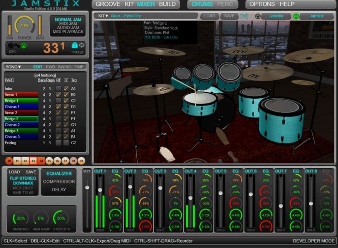Image resolution: width=338 pixels, height=248 pixels.
Task: Open the HELP menu
Action: pos(287,4)
